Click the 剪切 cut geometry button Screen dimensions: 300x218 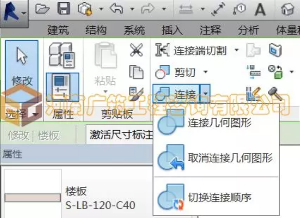(176, 72)
